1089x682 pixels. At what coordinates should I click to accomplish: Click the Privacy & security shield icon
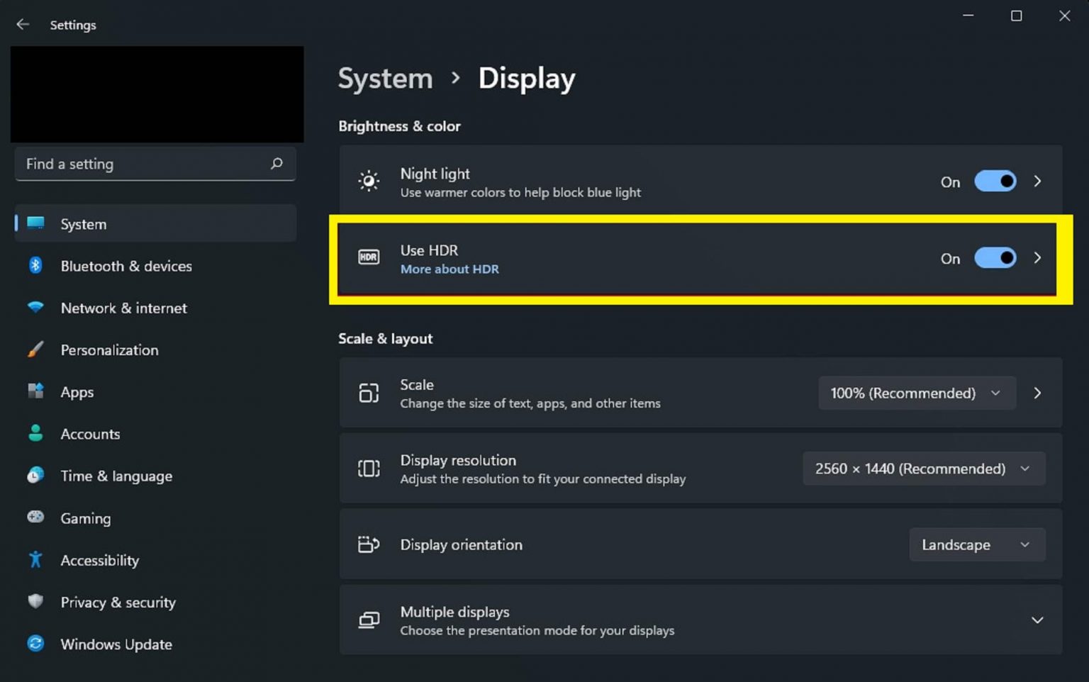35,601
